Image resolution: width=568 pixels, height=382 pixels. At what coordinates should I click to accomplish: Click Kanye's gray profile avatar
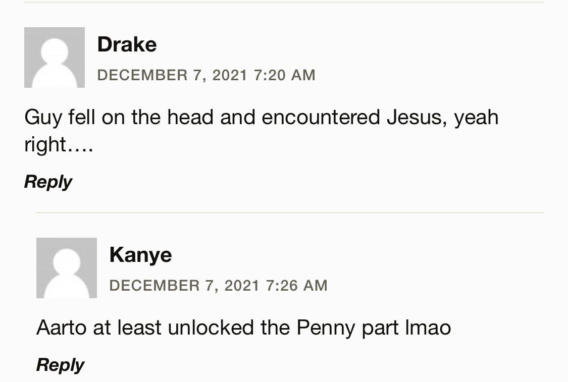(x=67, y=268)
